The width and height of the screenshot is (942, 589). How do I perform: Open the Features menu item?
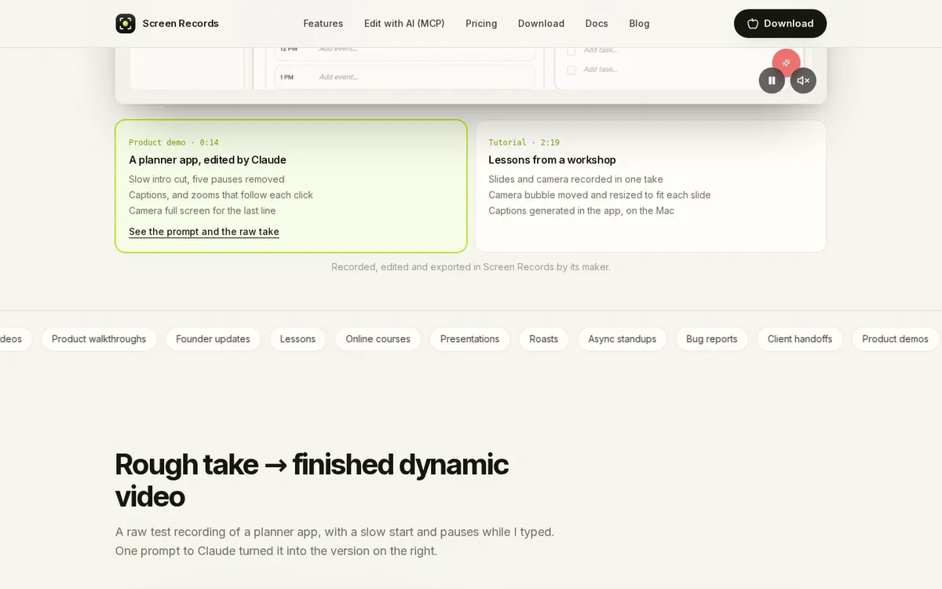coord(323,24)
